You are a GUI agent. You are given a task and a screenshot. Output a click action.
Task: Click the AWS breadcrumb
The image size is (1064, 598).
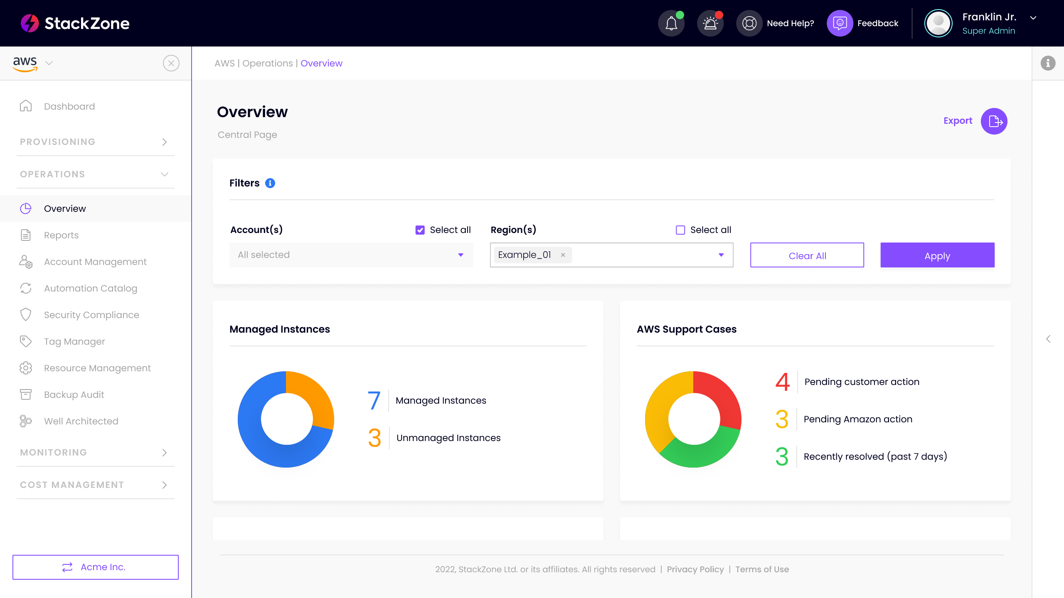tap(224, 63)
